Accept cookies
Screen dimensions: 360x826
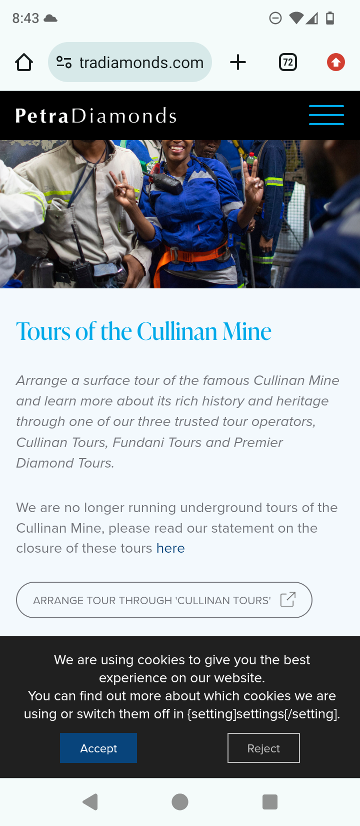[x=98, y=748]
